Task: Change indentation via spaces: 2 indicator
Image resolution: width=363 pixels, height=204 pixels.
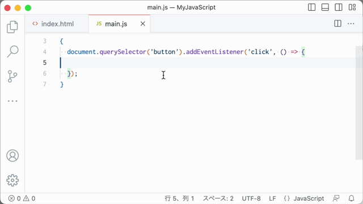Action: [218, 198]
